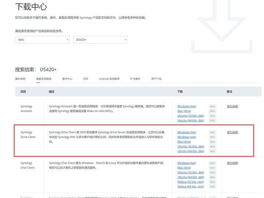Download Drive Client Windows (exe)
Viewport: 264px width, 198px height.
coord(186,137)
